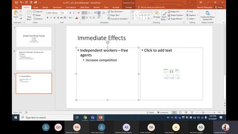This screenshot has height=134, width=238.
Task: Increase the list indent level
Action: coord(99,13)
